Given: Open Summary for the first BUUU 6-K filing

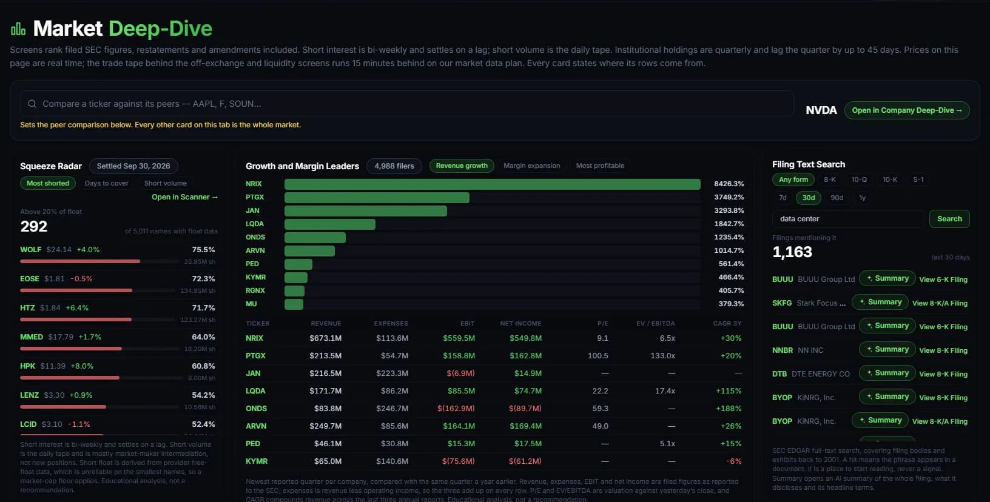Looking at the screenshot, I should coord(887,278).
